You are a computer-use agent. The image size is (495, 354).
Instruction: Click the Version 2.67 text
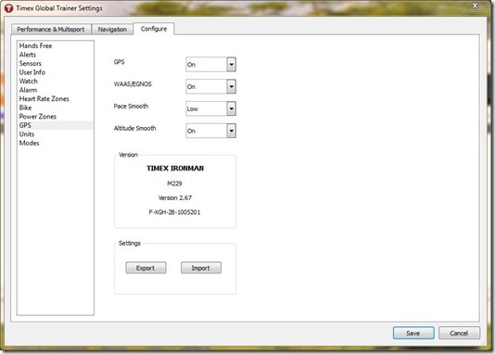[x=175, y=197]
